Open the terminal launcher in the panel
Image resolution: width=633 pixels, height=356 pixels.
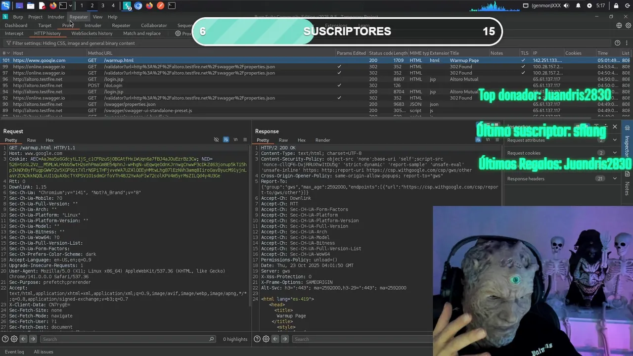[63, 5]
